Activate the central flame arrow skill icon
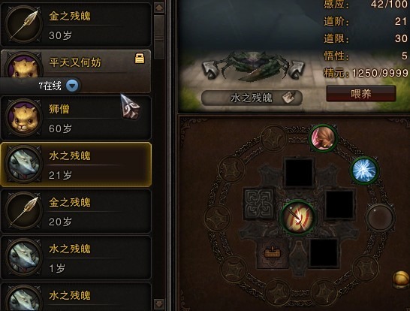The width and height of the screenshot is (410, 311). click(x=298, y=218)
